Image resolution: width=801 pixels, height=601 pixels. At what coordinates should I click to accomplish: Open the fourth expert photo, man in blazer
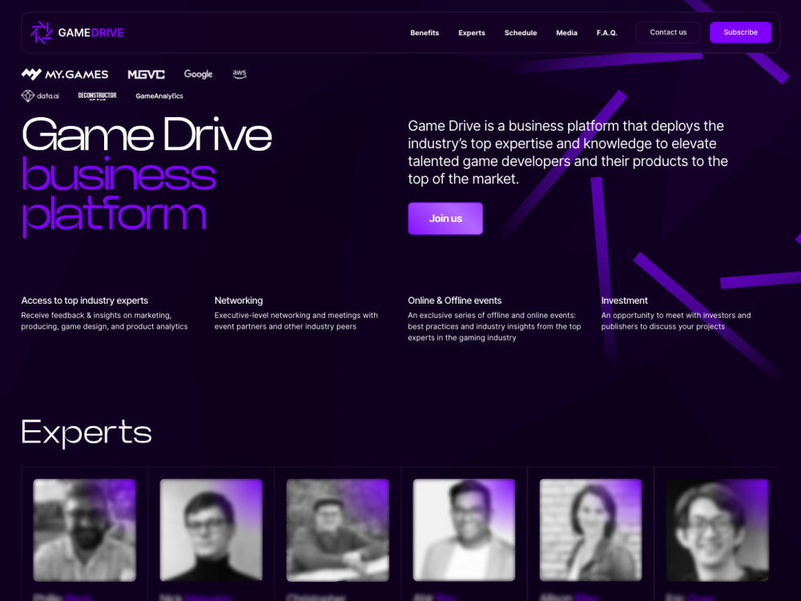click(464, 530)
